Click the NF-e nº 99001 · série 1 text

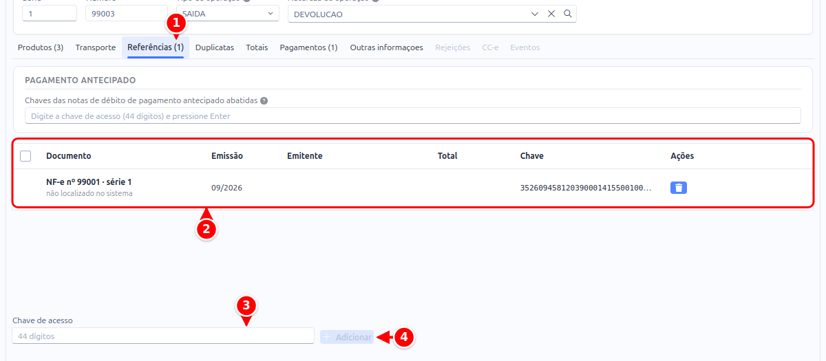click(89, 182)
